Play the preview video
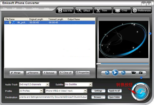154x105 pixels. point(115,73)
